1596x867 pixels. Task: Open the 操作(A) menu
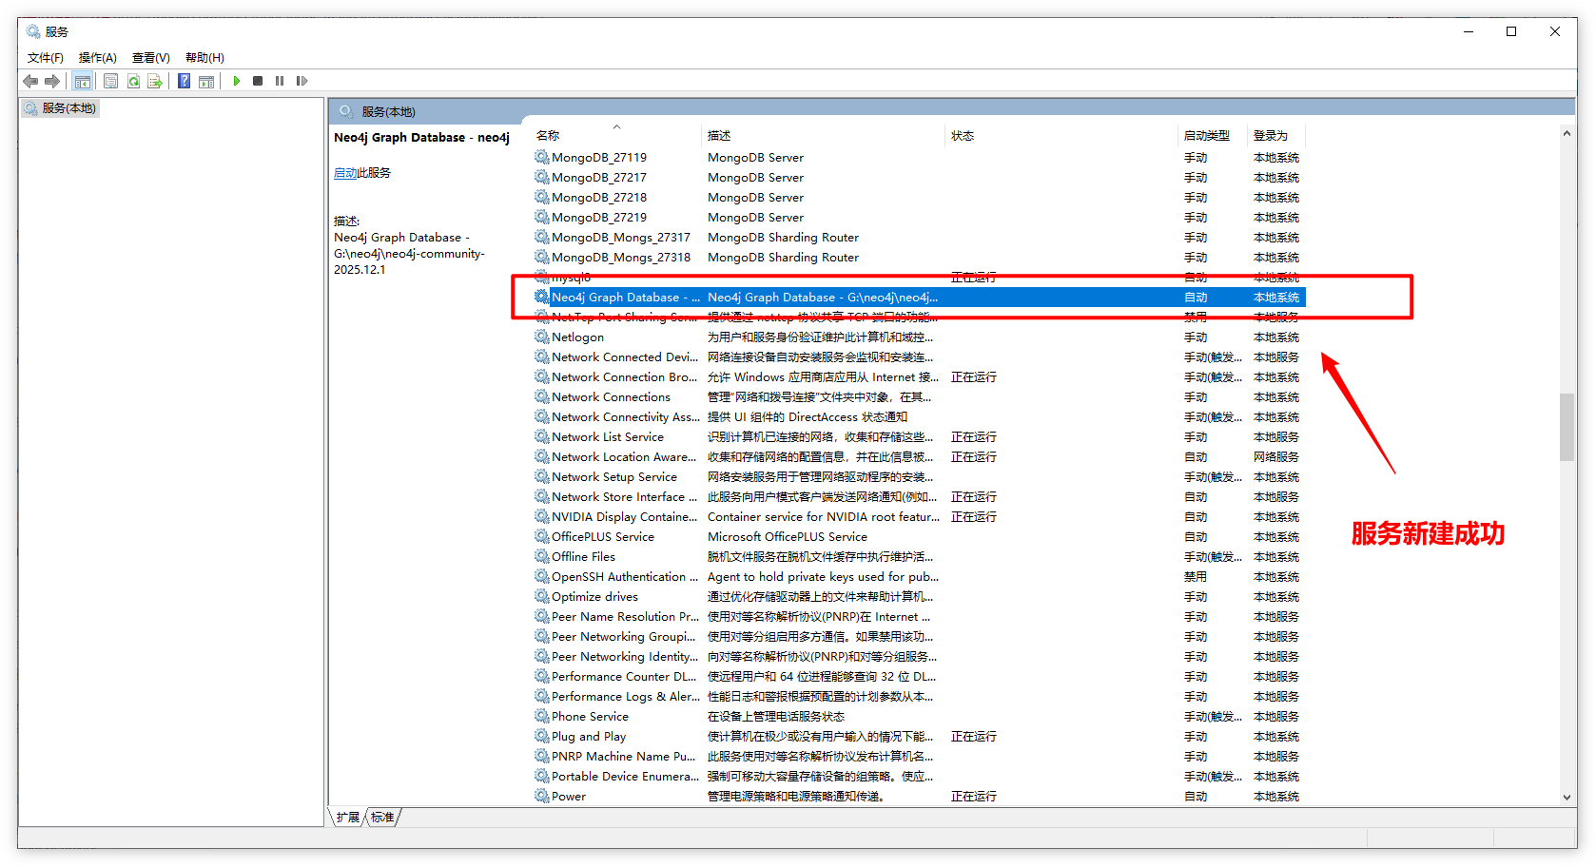[97, 58]
